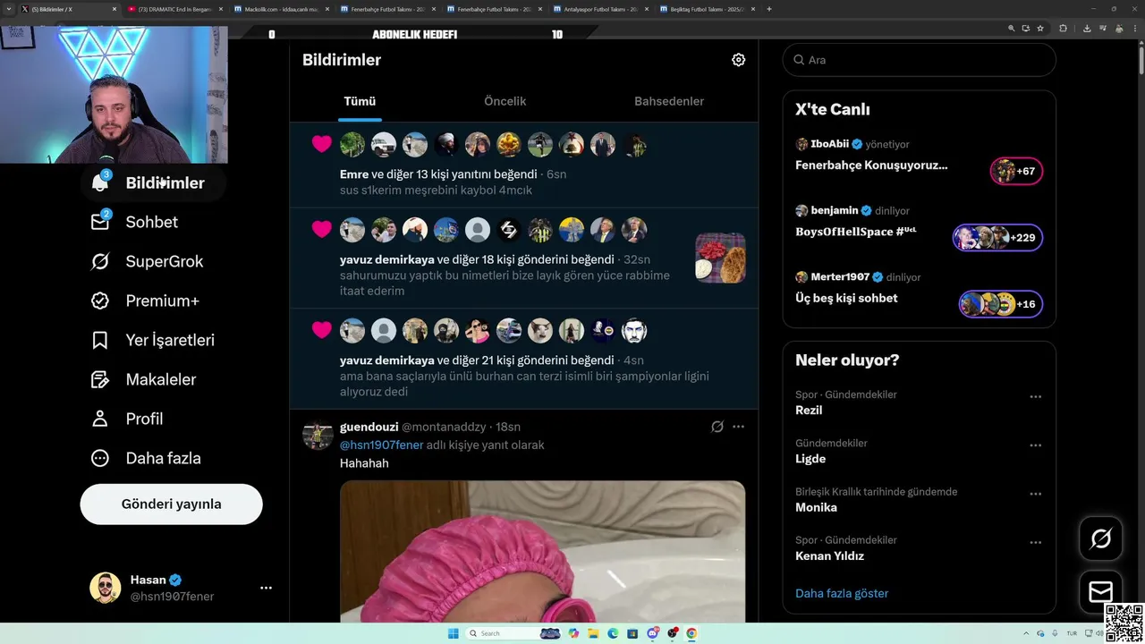Click the guendouzi user name
The width and height of the screenshot is (1145, 644).
pyautogui.click(x=369, y=427)
